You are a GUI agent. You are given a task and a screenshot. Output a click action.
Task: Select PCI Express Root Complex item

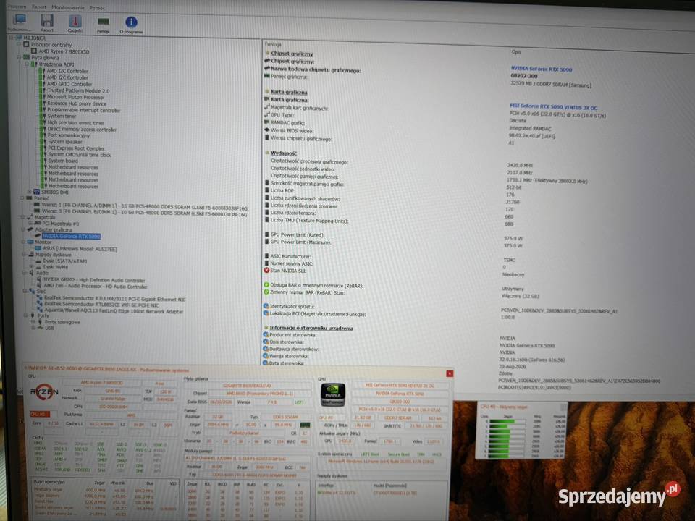(76, 148)
